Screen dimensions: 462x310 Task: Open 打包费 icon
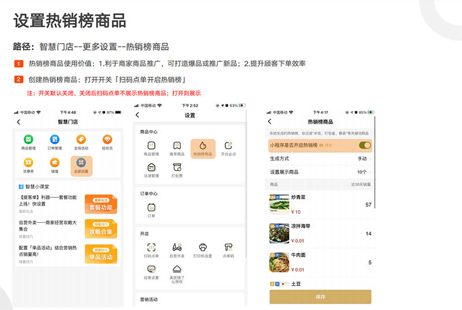(x=177, y=167)
